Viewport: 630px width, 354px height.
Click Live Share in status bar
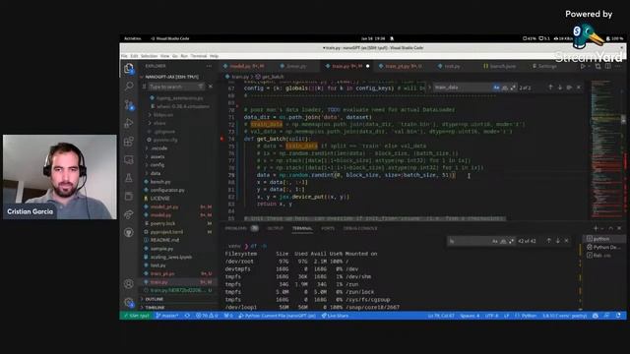(335, 316)
